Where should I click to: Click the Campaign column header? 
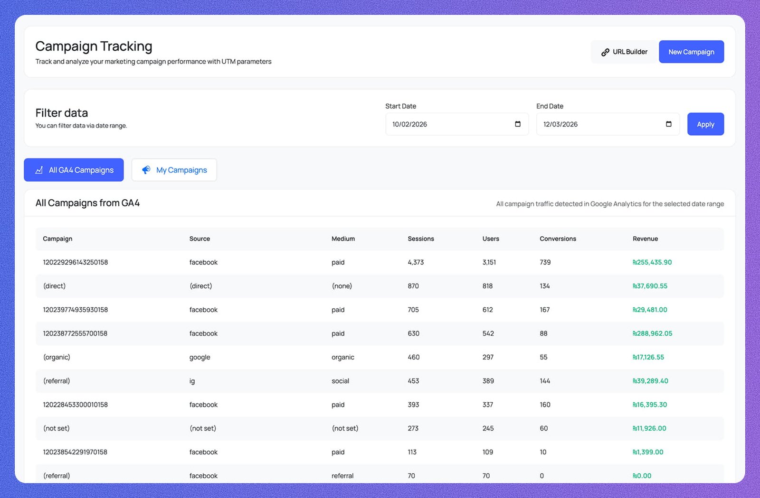coord(57,239)
